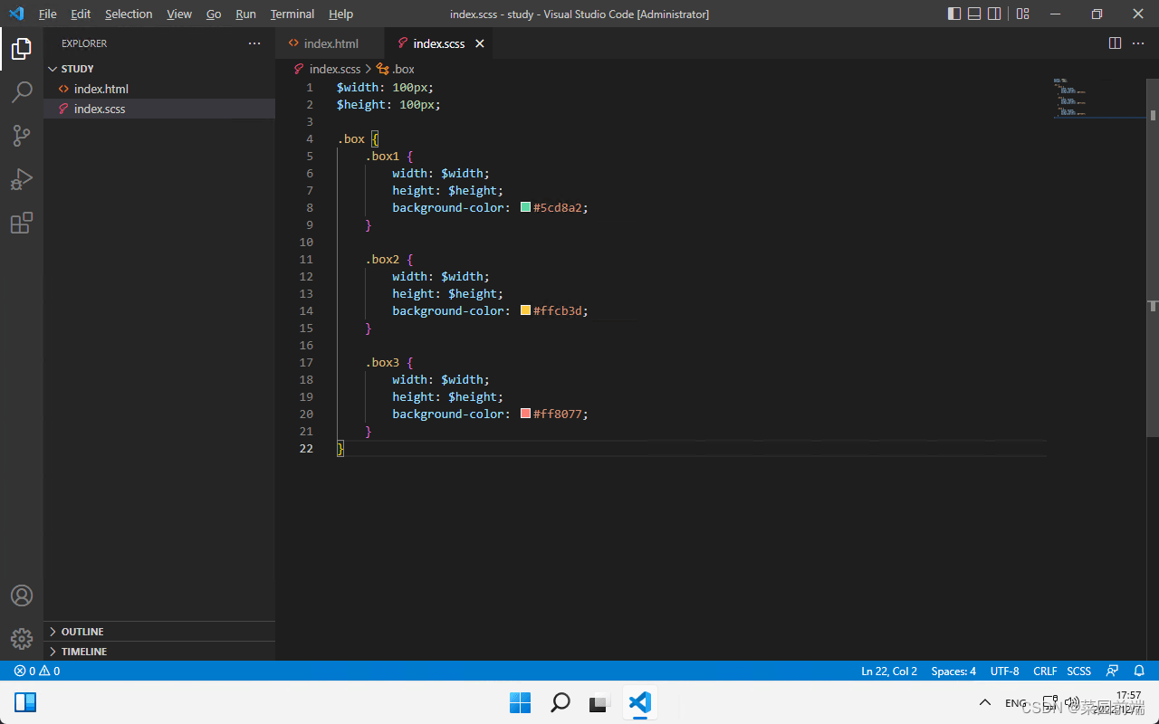The height and width of the screenshot is (724, 1159).
Task: Toggle Primary Side Bar layout icon
Action: (x=954, y=14)
